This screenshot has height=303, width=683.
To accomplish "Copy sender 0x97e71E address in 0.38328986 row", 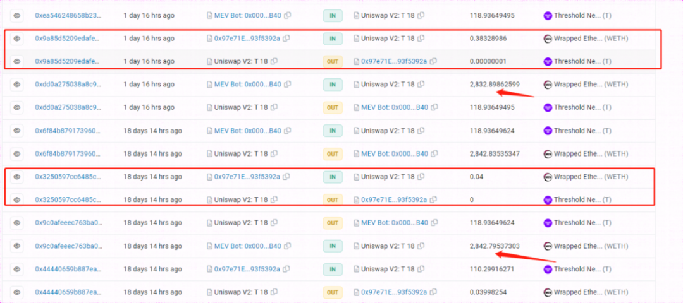I will [286, 39].
